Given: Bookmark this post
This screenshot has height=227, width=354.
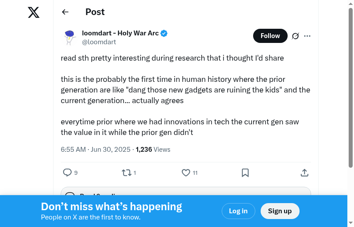Looking at the screenshot, I should click(245, 173).
